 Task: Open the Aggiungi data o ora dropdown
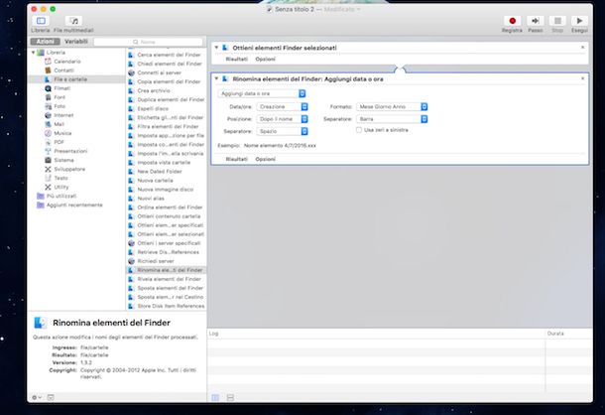262,93
